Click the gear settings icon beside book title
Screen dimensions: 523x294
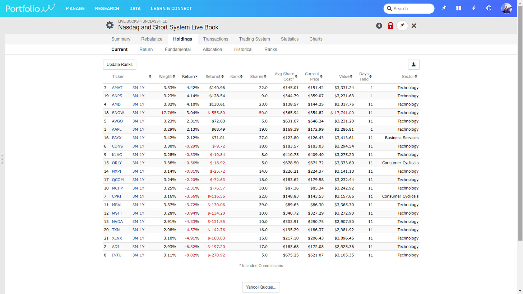click(x=110, y=25)
